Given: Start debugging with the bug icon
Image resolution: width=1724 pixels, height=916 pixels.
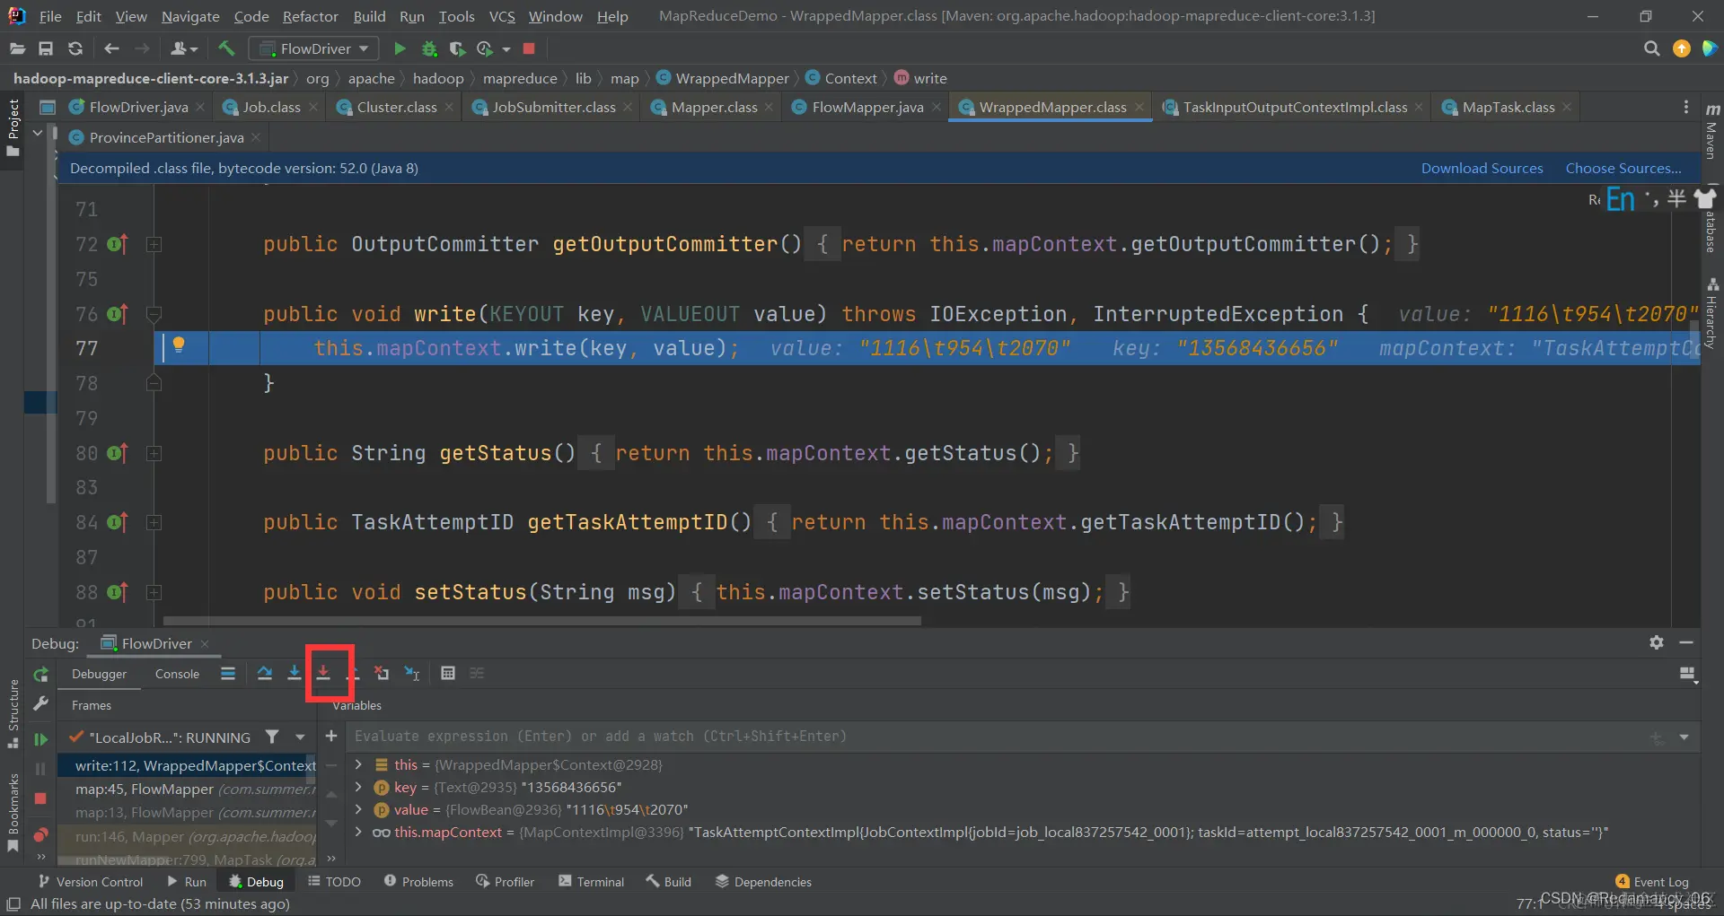Looking at the screenshot, I should (x=429, y=48).
